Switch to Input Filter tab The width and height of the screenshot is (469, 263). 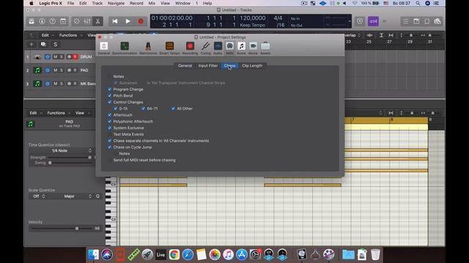tap(208, 66)
